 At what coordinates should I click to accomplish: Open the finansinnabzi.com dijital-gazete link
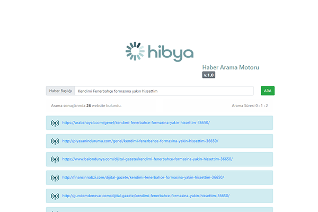point(143,178)
